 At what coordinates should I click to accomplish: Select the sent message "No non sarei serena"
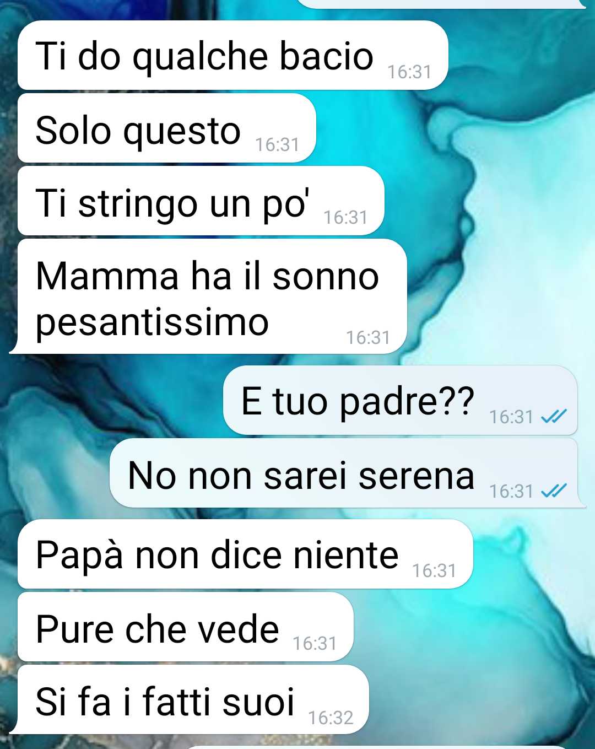pyautogui.click(x=347, y=473)
